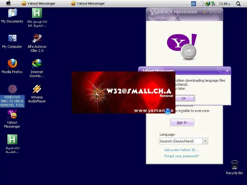Select the green H icon at bottom left
The image size is (247, 185).
click(12, 139)
